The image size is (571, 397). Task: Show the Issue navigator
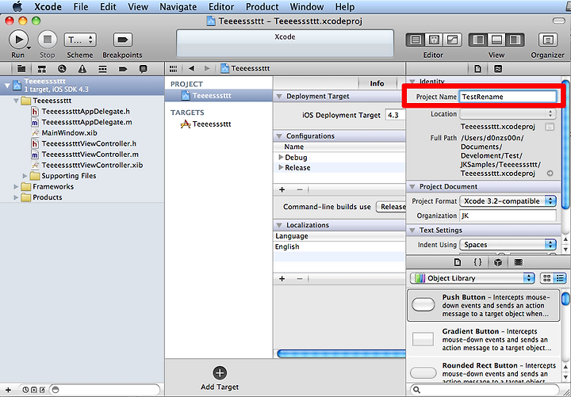(x=82, y=68)
